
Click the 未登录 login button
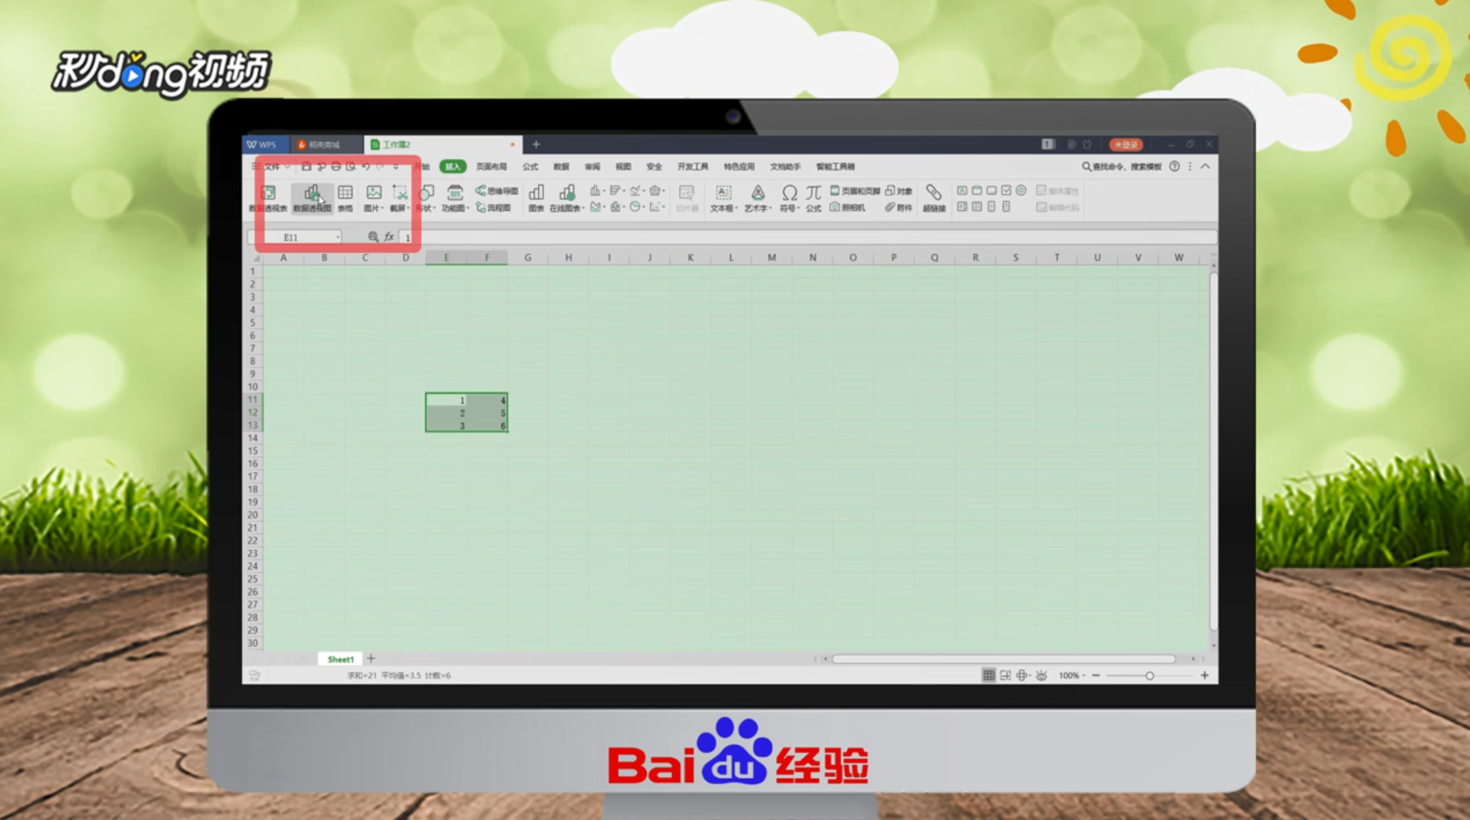coord(1125,145)
